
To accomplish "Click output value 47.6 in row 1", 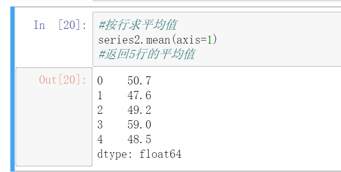I will 139,95.
